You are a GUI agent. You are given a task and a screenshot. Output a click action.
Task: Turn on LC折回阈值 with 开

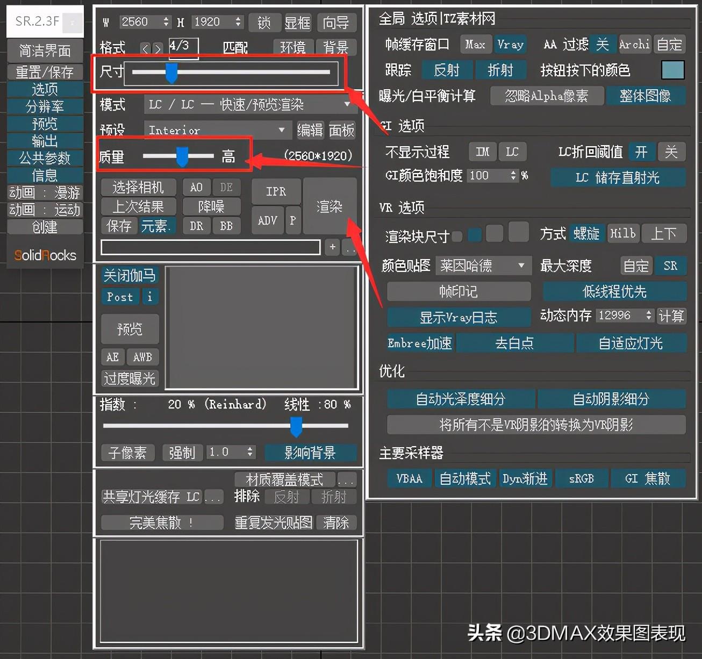[642, 152]
